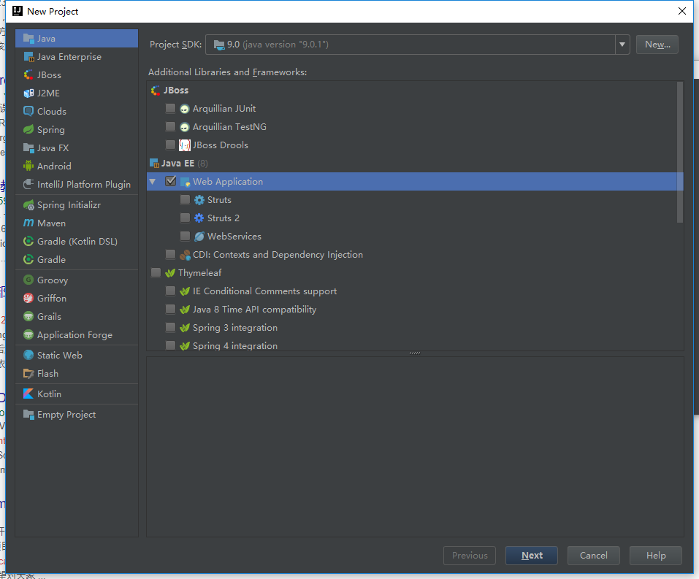Click the IntelliJ Platform Plugin icon

point(28,185)
